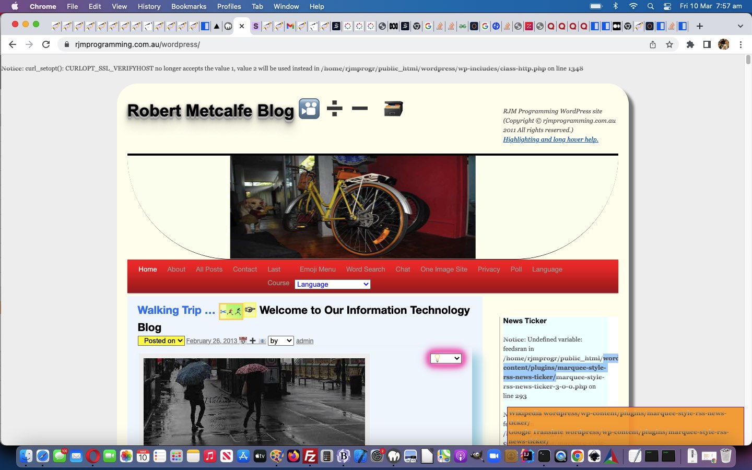
Task: Open macOS Control Center toggles icon
Action: (x=667, y=6)
